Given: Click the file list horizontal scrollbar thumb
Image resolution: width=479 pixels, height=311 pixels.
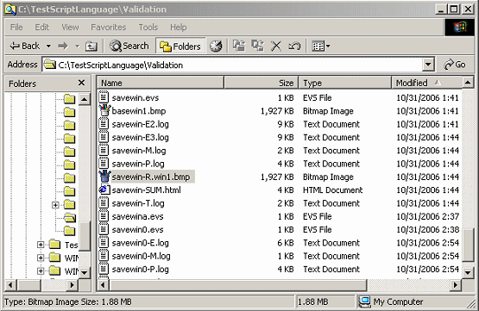Looking at the screenshot, I should [238, 285].
